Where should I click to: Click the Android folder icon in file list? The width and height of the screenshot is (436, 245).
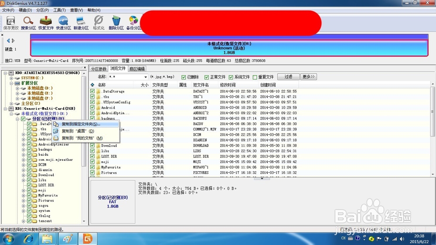point(98,108)
